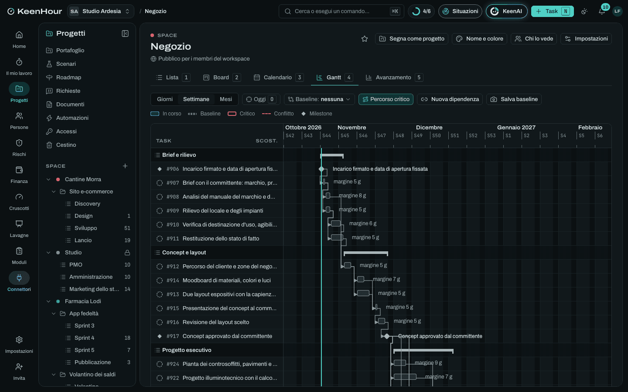Open the Lavagne whiteboards

click(x=19, y=228)
